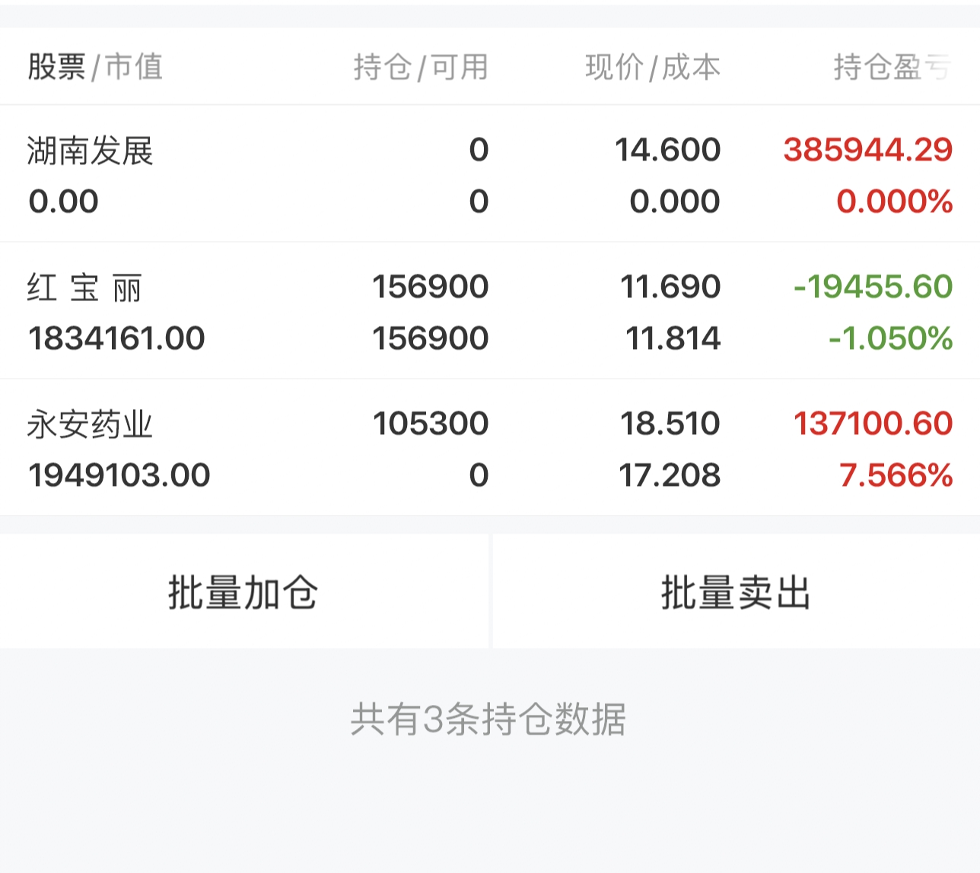The image size is (980, 873).
Task: Open the 红宝丽 stock row
Action: (x=490, y=311)
